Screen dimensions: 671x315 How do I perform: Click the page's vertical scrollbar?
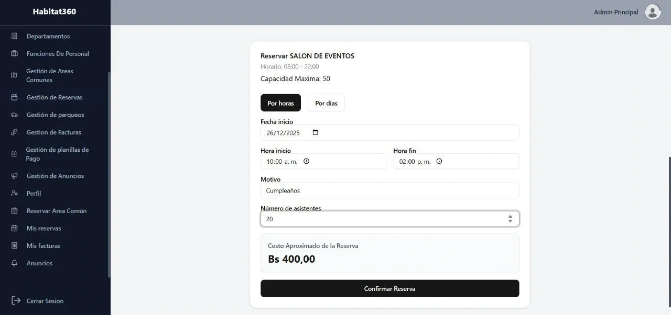669,230
